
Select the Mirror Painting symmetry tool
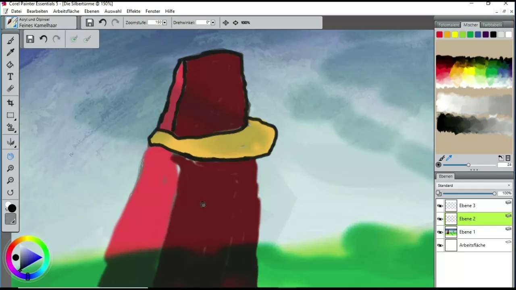pyautogui.click(x=10, y=142)
